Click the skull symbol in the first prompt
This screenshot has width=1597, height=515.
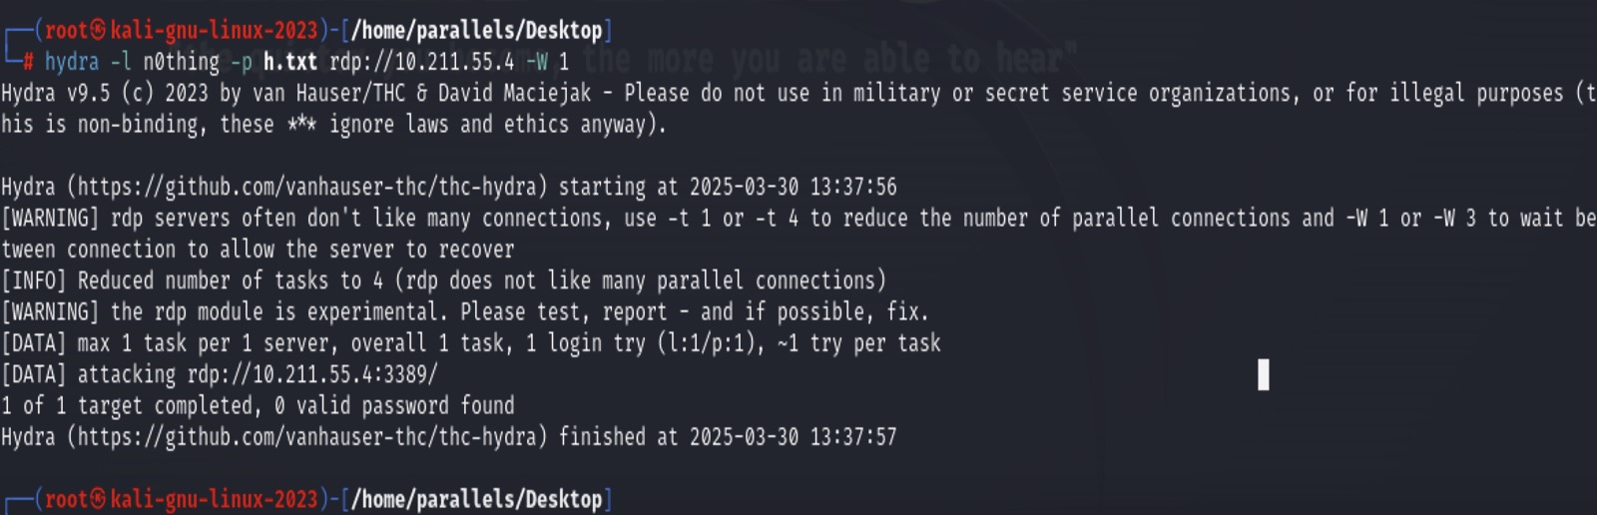tap(98, 30)
